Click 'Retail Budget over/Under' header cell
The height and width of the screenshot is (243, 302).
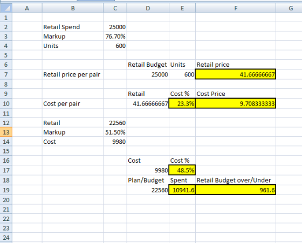tap(236, 180)
